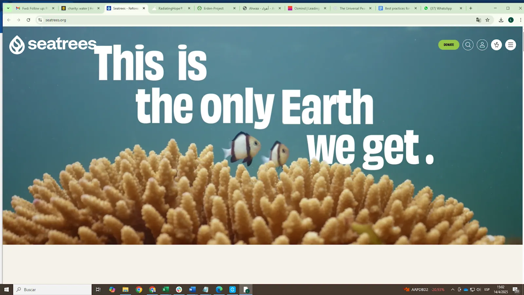Switch to the Gmail Fwd: Follow up tab
Screen dimensions: 524x295
35,8
